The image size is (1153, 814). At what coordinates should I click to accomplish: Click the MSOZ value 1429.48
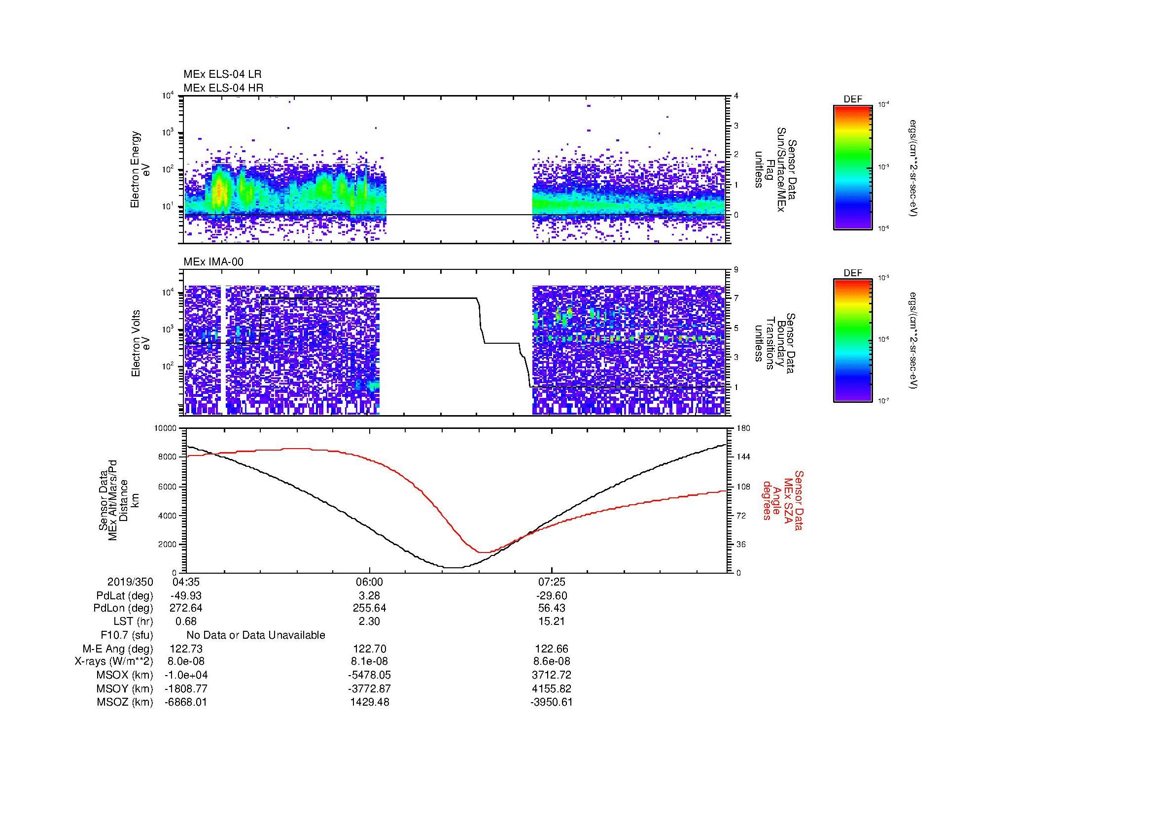pyautogui.click(x=369, y=702)
